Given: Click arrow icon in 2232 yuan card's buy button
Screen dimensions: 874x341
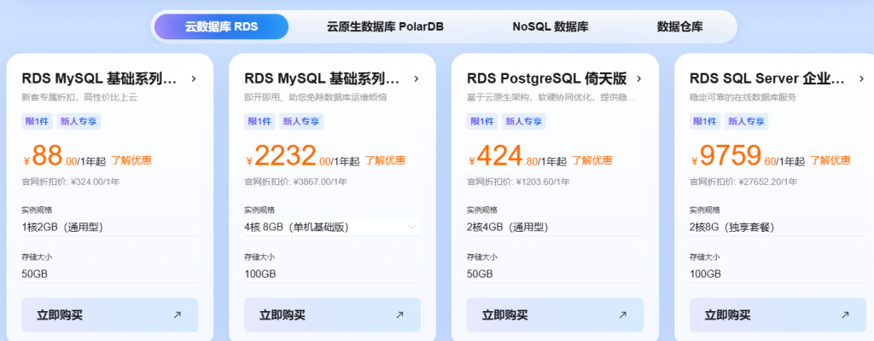Looking at the screenshot, I should click(x=399, y=315).
